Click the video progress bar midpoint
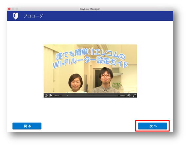The image size is (187, 146). 90,95
